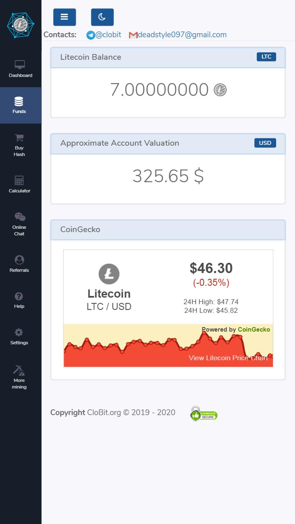Image resolution: width=295 pixels, height=524 pixels.
Task: Click the 24H Low: $45.82 text
Action: [211, 310]
